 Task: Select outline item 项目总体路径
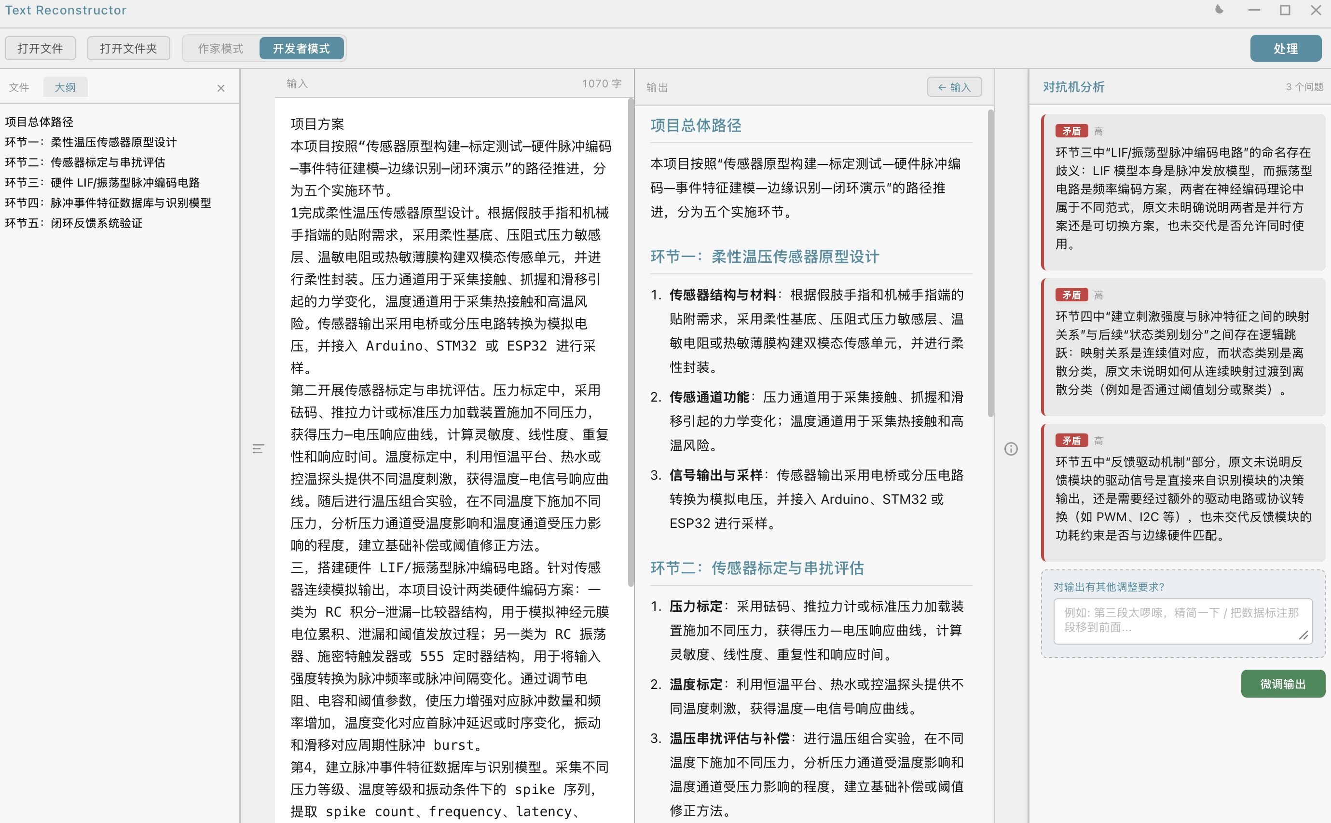coord(39,122)
